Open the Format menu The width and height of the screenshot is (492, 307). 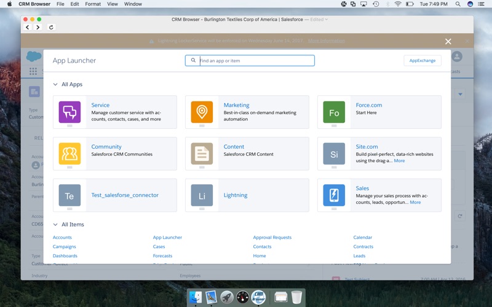tap(93, 4)
